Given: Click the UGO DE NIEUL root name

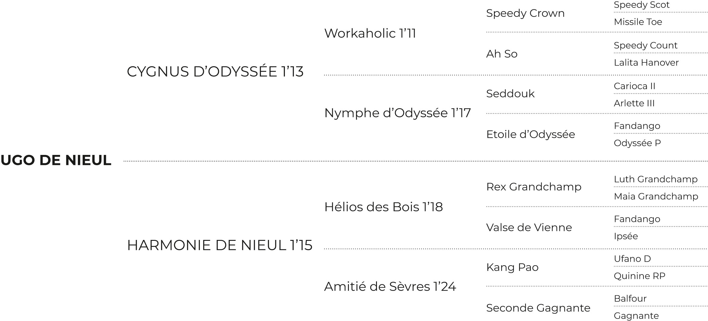Looking at the screenshot, I should pyautogui.click(x=56, y=160).
